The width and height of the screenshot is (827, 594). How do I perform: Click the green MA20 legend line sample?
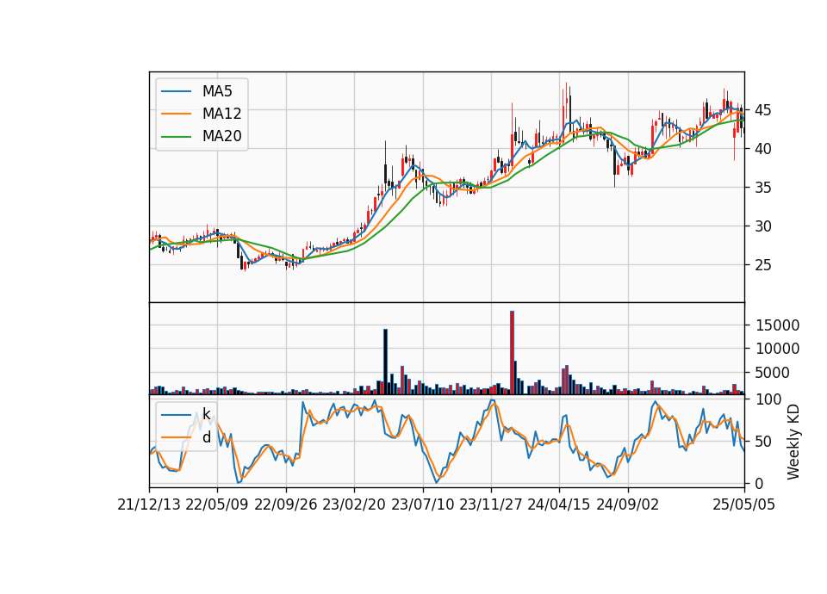click(176, 136)
